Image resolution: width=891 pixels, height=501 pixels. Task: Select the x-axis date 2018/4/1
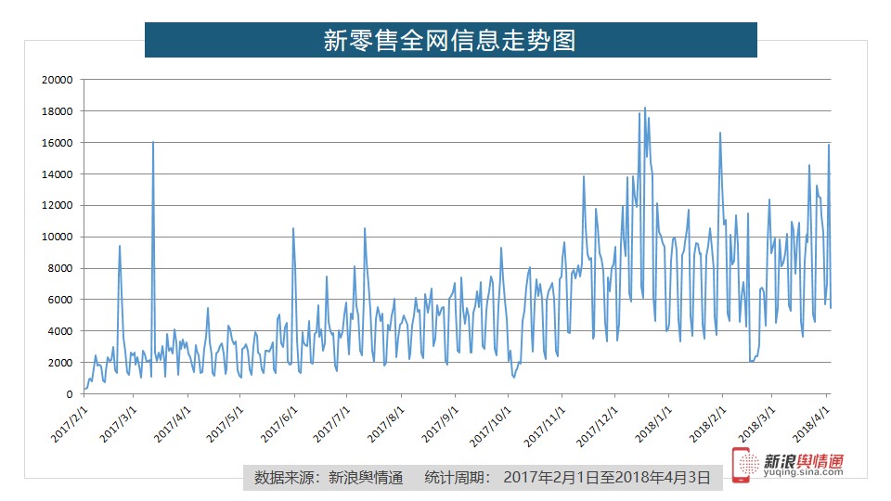click(810, 424)
